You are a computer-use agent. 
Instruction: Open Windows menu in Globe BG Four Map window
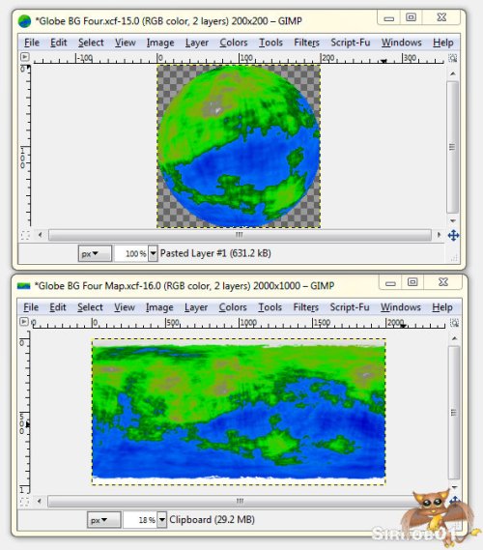point(401,307)
